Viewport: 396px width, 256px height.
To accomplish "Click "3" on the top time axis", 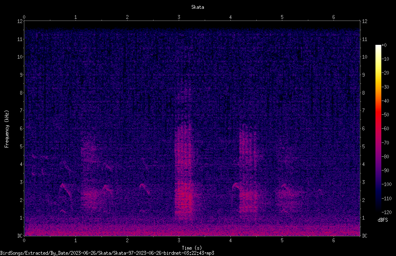I will (x=179, y=17).
